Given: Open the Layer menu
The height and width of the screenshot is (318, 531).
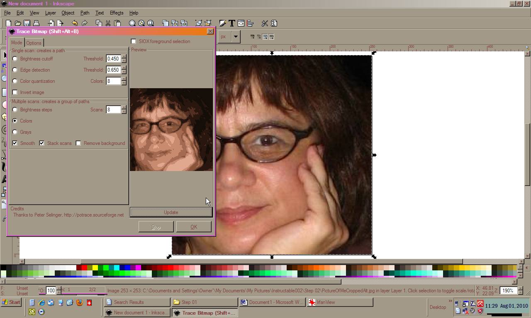Looking at the screenshot, I should pyautogui.click(x=50, y=13).
